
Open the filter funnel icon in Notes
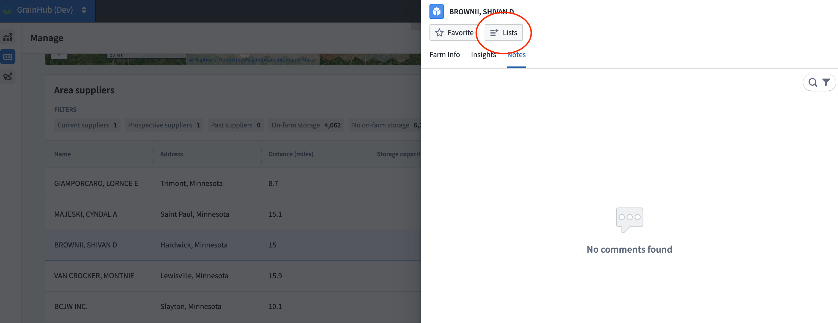click(x=826, y=82)
